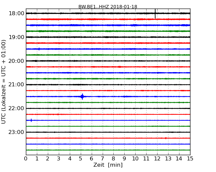Click x-axis tick label 2
Screen dimensions: 216x172
[48, 158]
